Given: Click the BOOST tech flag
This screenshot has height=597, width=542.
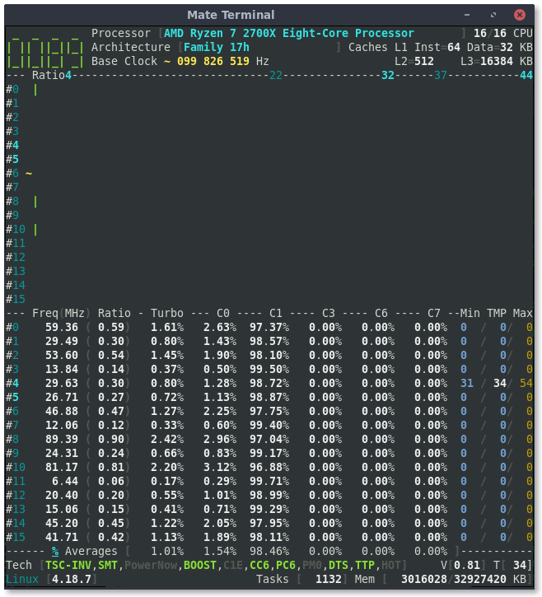Looking at the screenshot, I should coord(200,566).
